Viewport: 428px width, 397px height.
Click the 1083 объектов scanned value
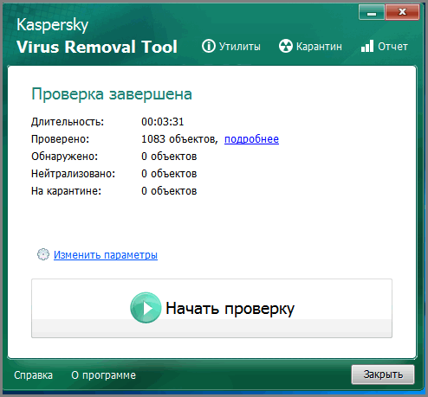[x=179, y=139]
